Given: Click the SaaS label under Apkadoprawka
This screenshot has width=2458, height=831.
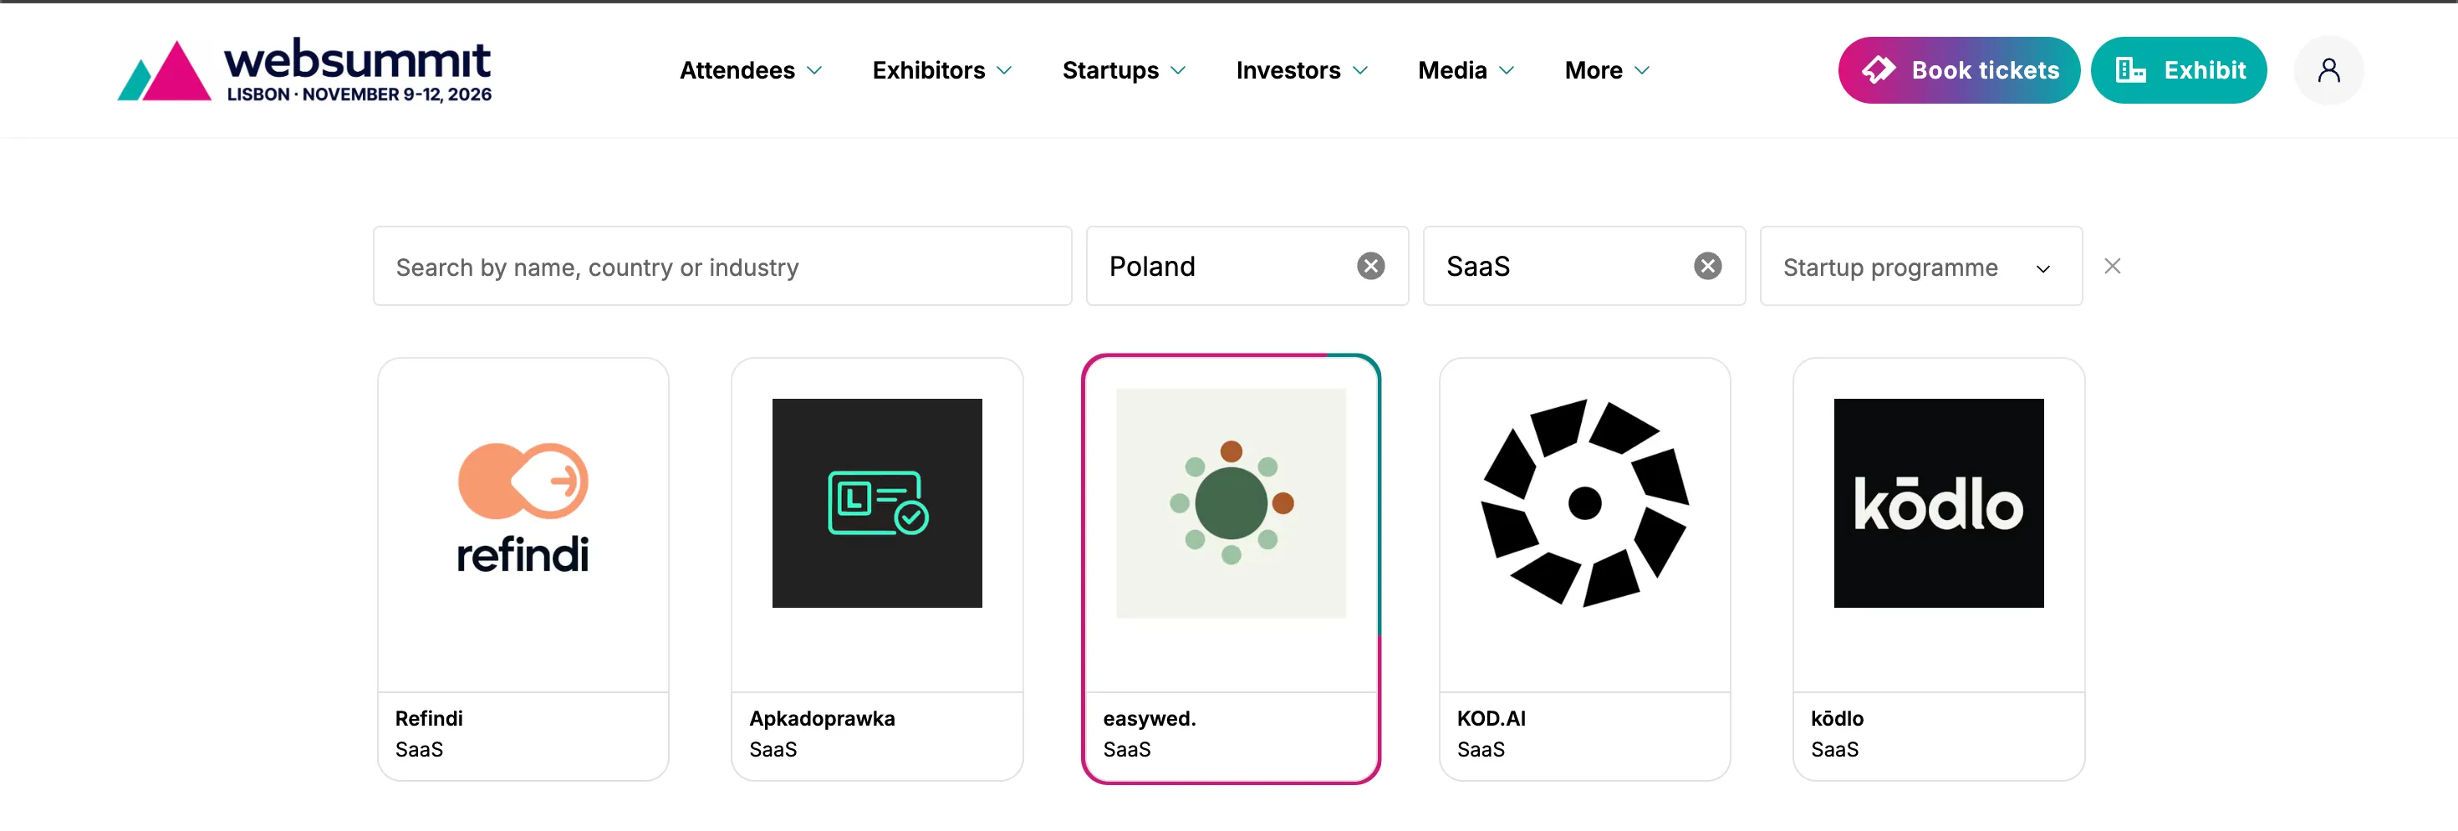Looking at the screenshot, I should (x=772, y=750).
